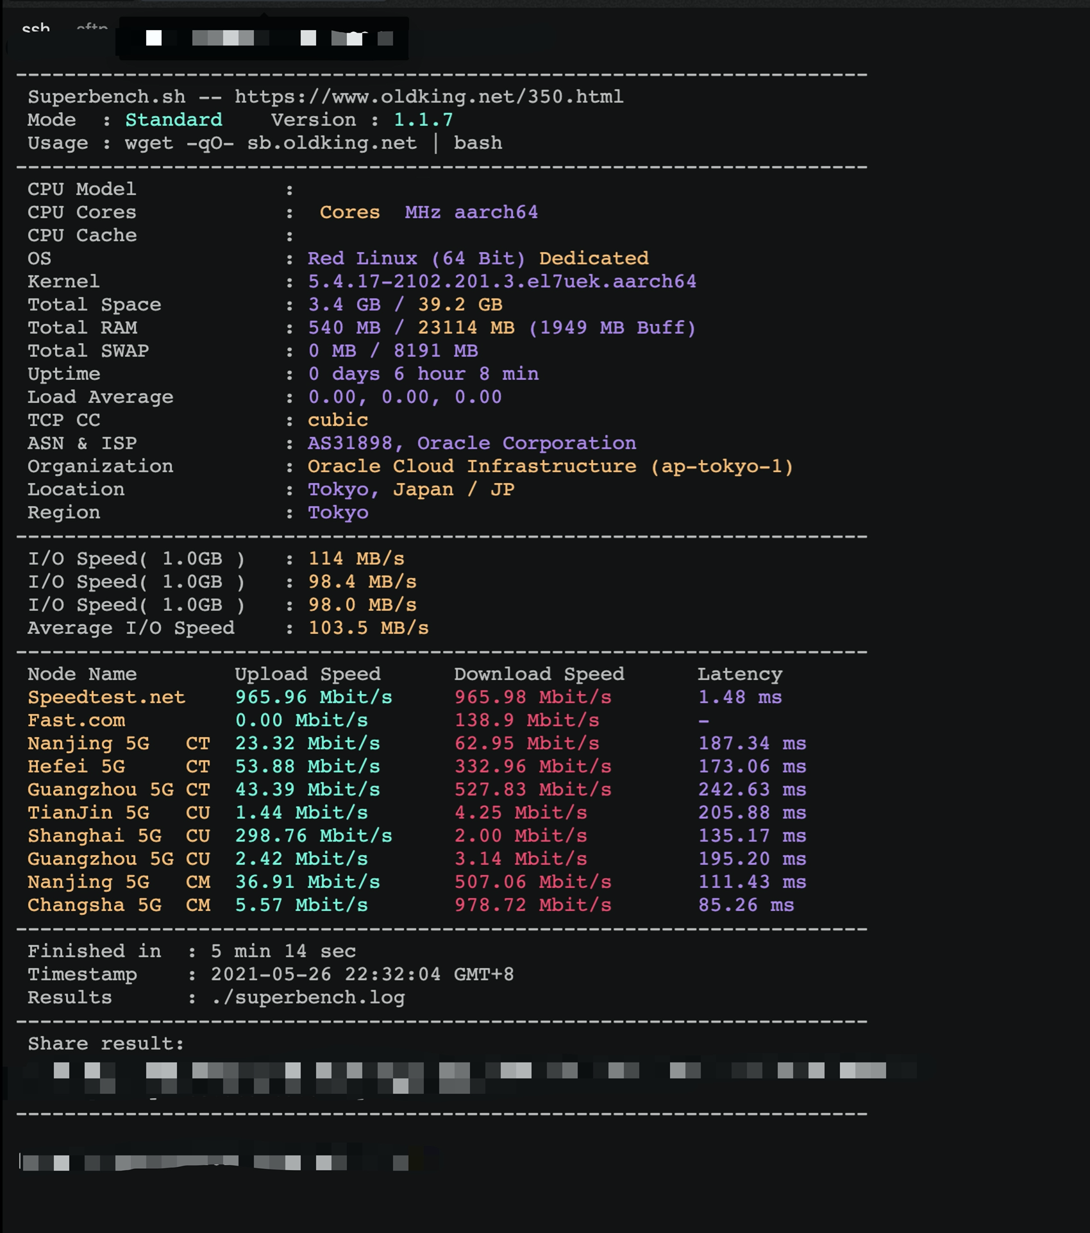Image resolution: width=1090 pixels, height=1233 pixels.
Task: Select Guangzhou 5G CT latency 242.63 ms
Action: coord(752,790)
